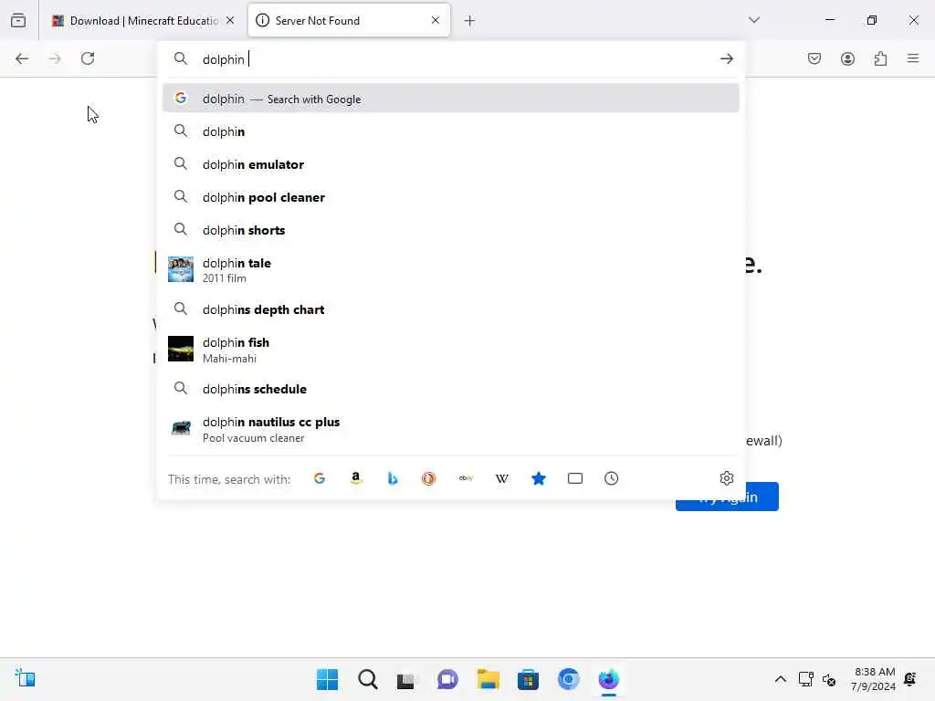Search bookmarks using star icon
The width and height of the screenshot is (935, 701).
[539, 478]
